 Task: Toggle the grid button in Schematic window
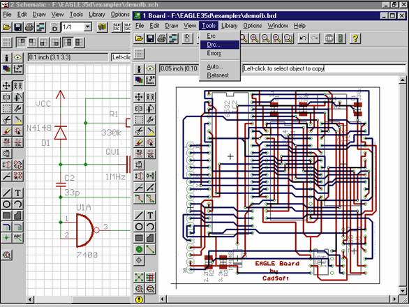click(x=6, y=43)
